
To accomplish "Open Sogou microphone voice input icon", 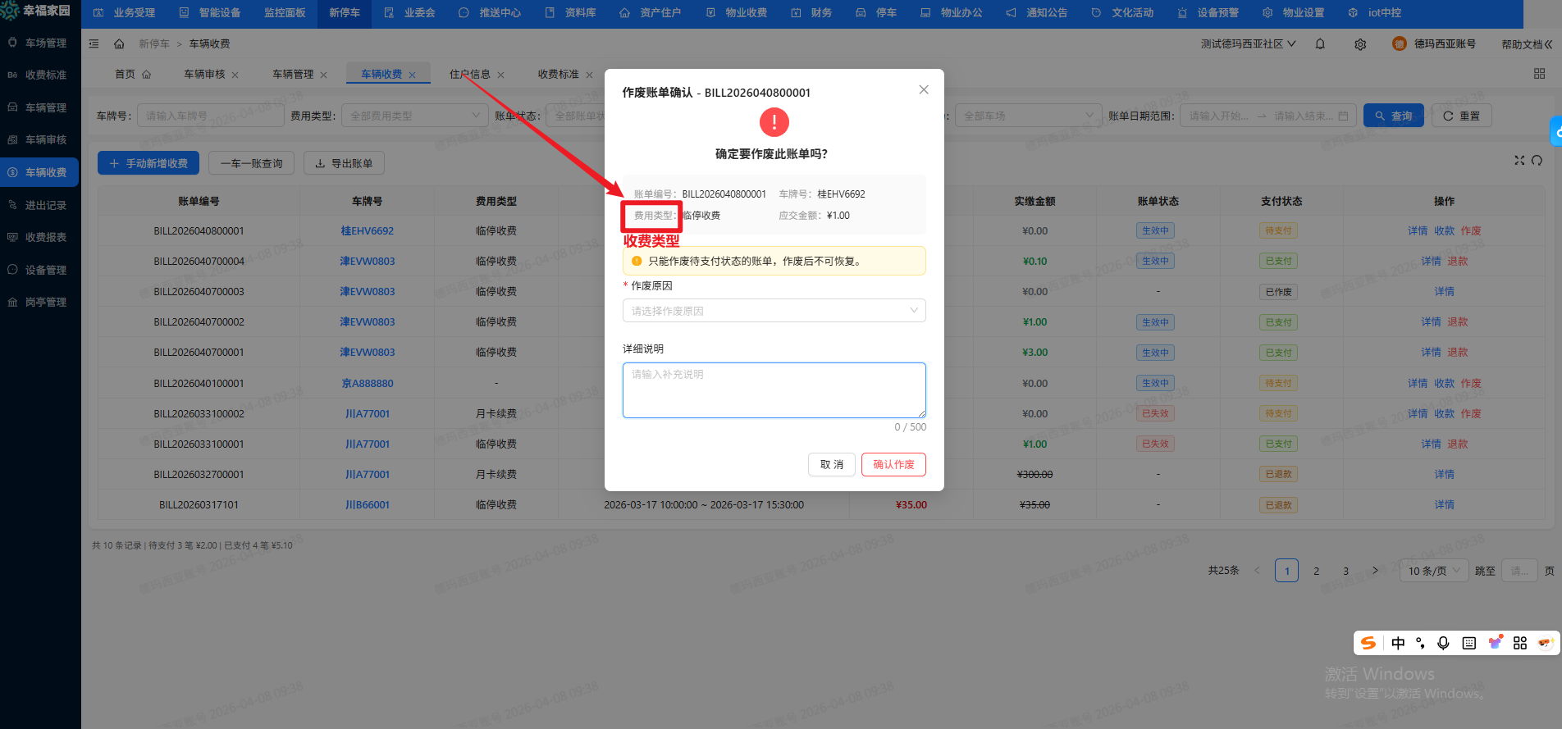I will tap(1443, 643).
